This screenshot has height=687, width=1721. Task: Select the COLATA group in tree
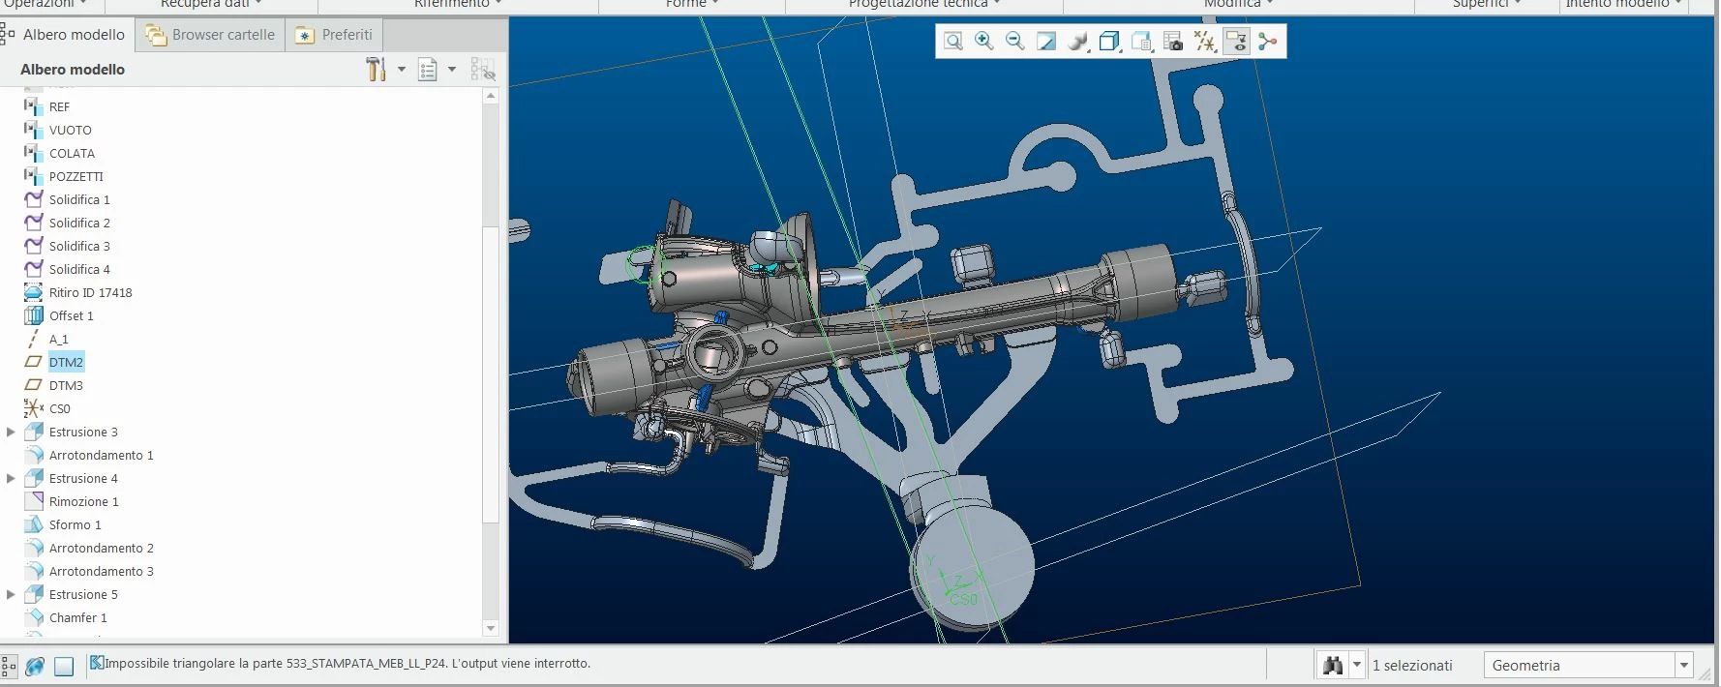tap(72, 153)
